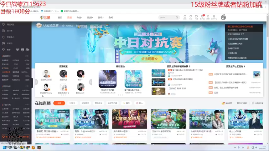Viewport: 269px width, 151px height.
Task: Select the 直播 tab in top navigation
Action: pyautogui.click(x=69, y=17)
